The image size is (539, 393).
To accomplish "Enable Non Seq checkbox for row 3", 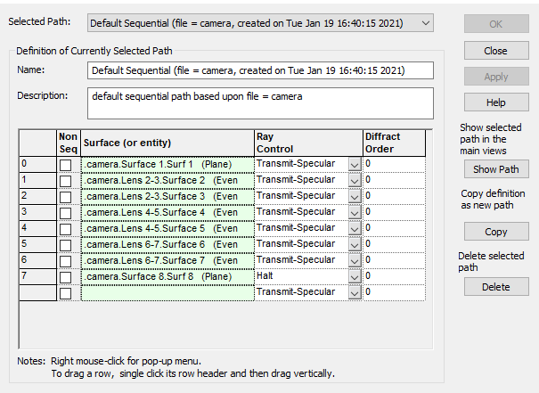I will [x=66, y=212].
